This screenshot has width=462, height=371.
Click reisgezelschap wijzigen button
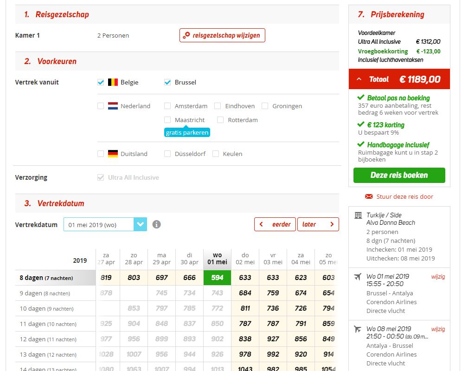tap(222, 35)
